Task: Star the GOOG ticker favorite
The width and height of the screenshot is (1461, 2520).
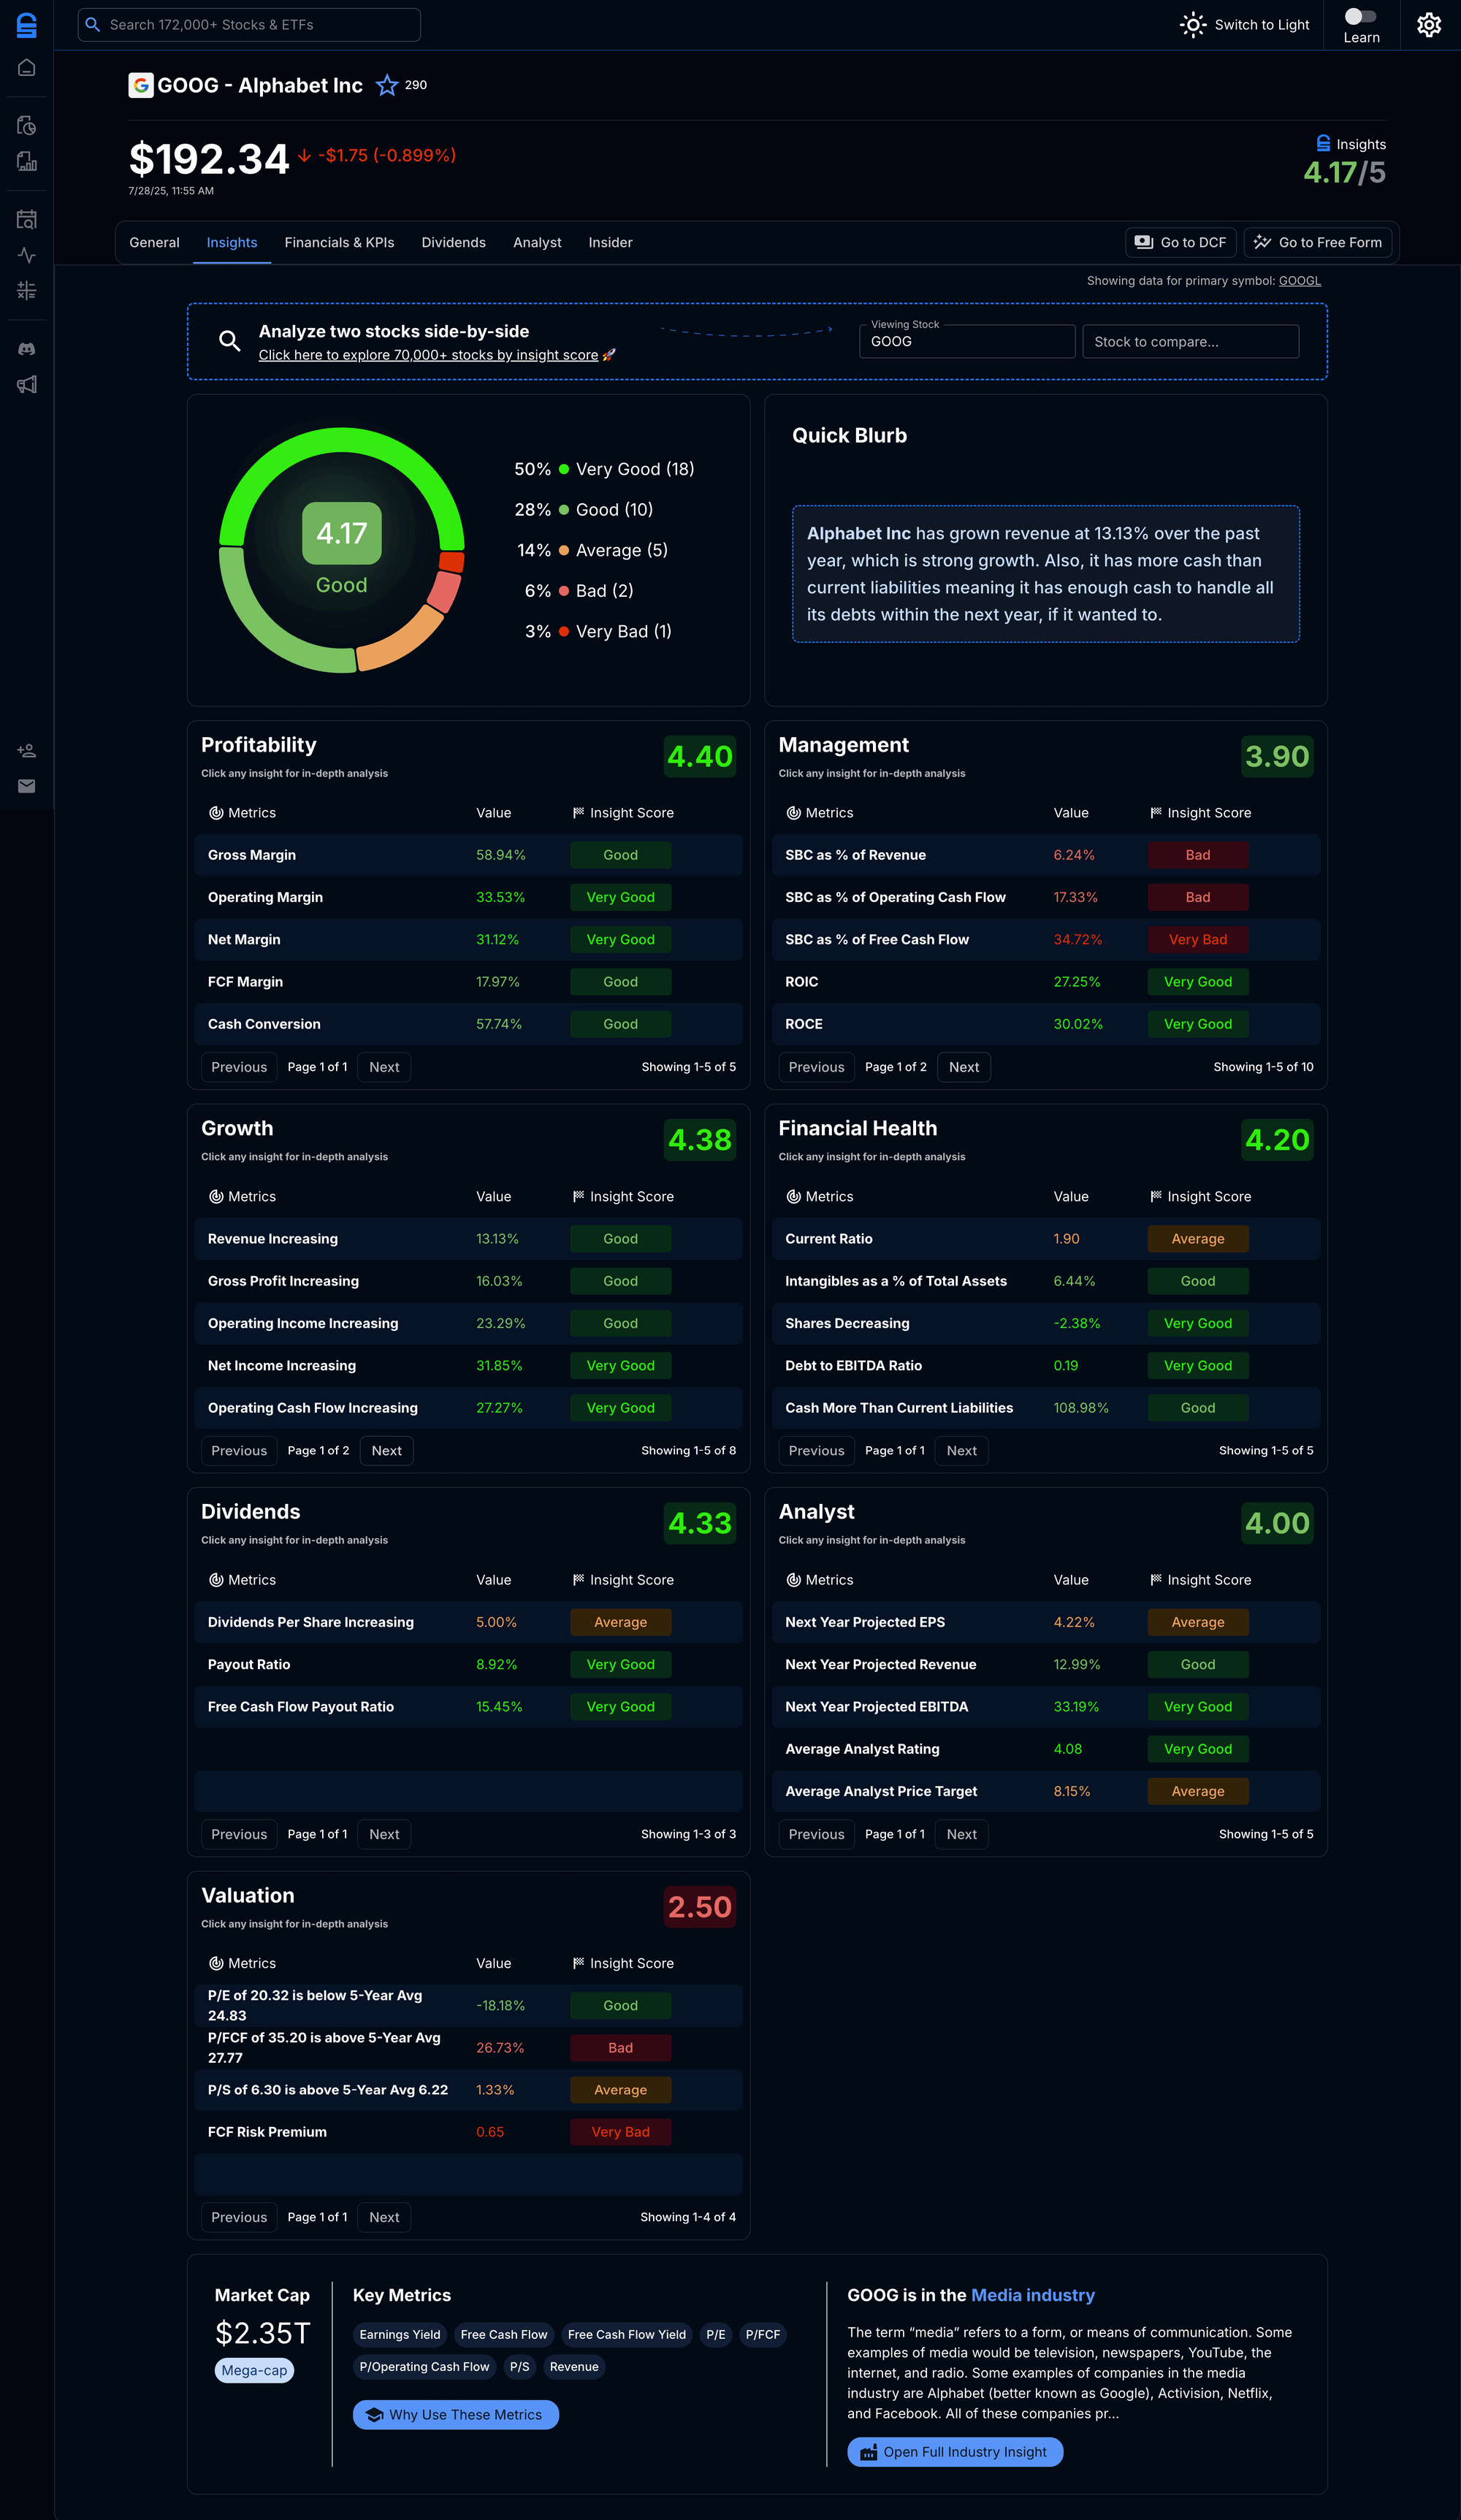Action: (x=386, y=86)
